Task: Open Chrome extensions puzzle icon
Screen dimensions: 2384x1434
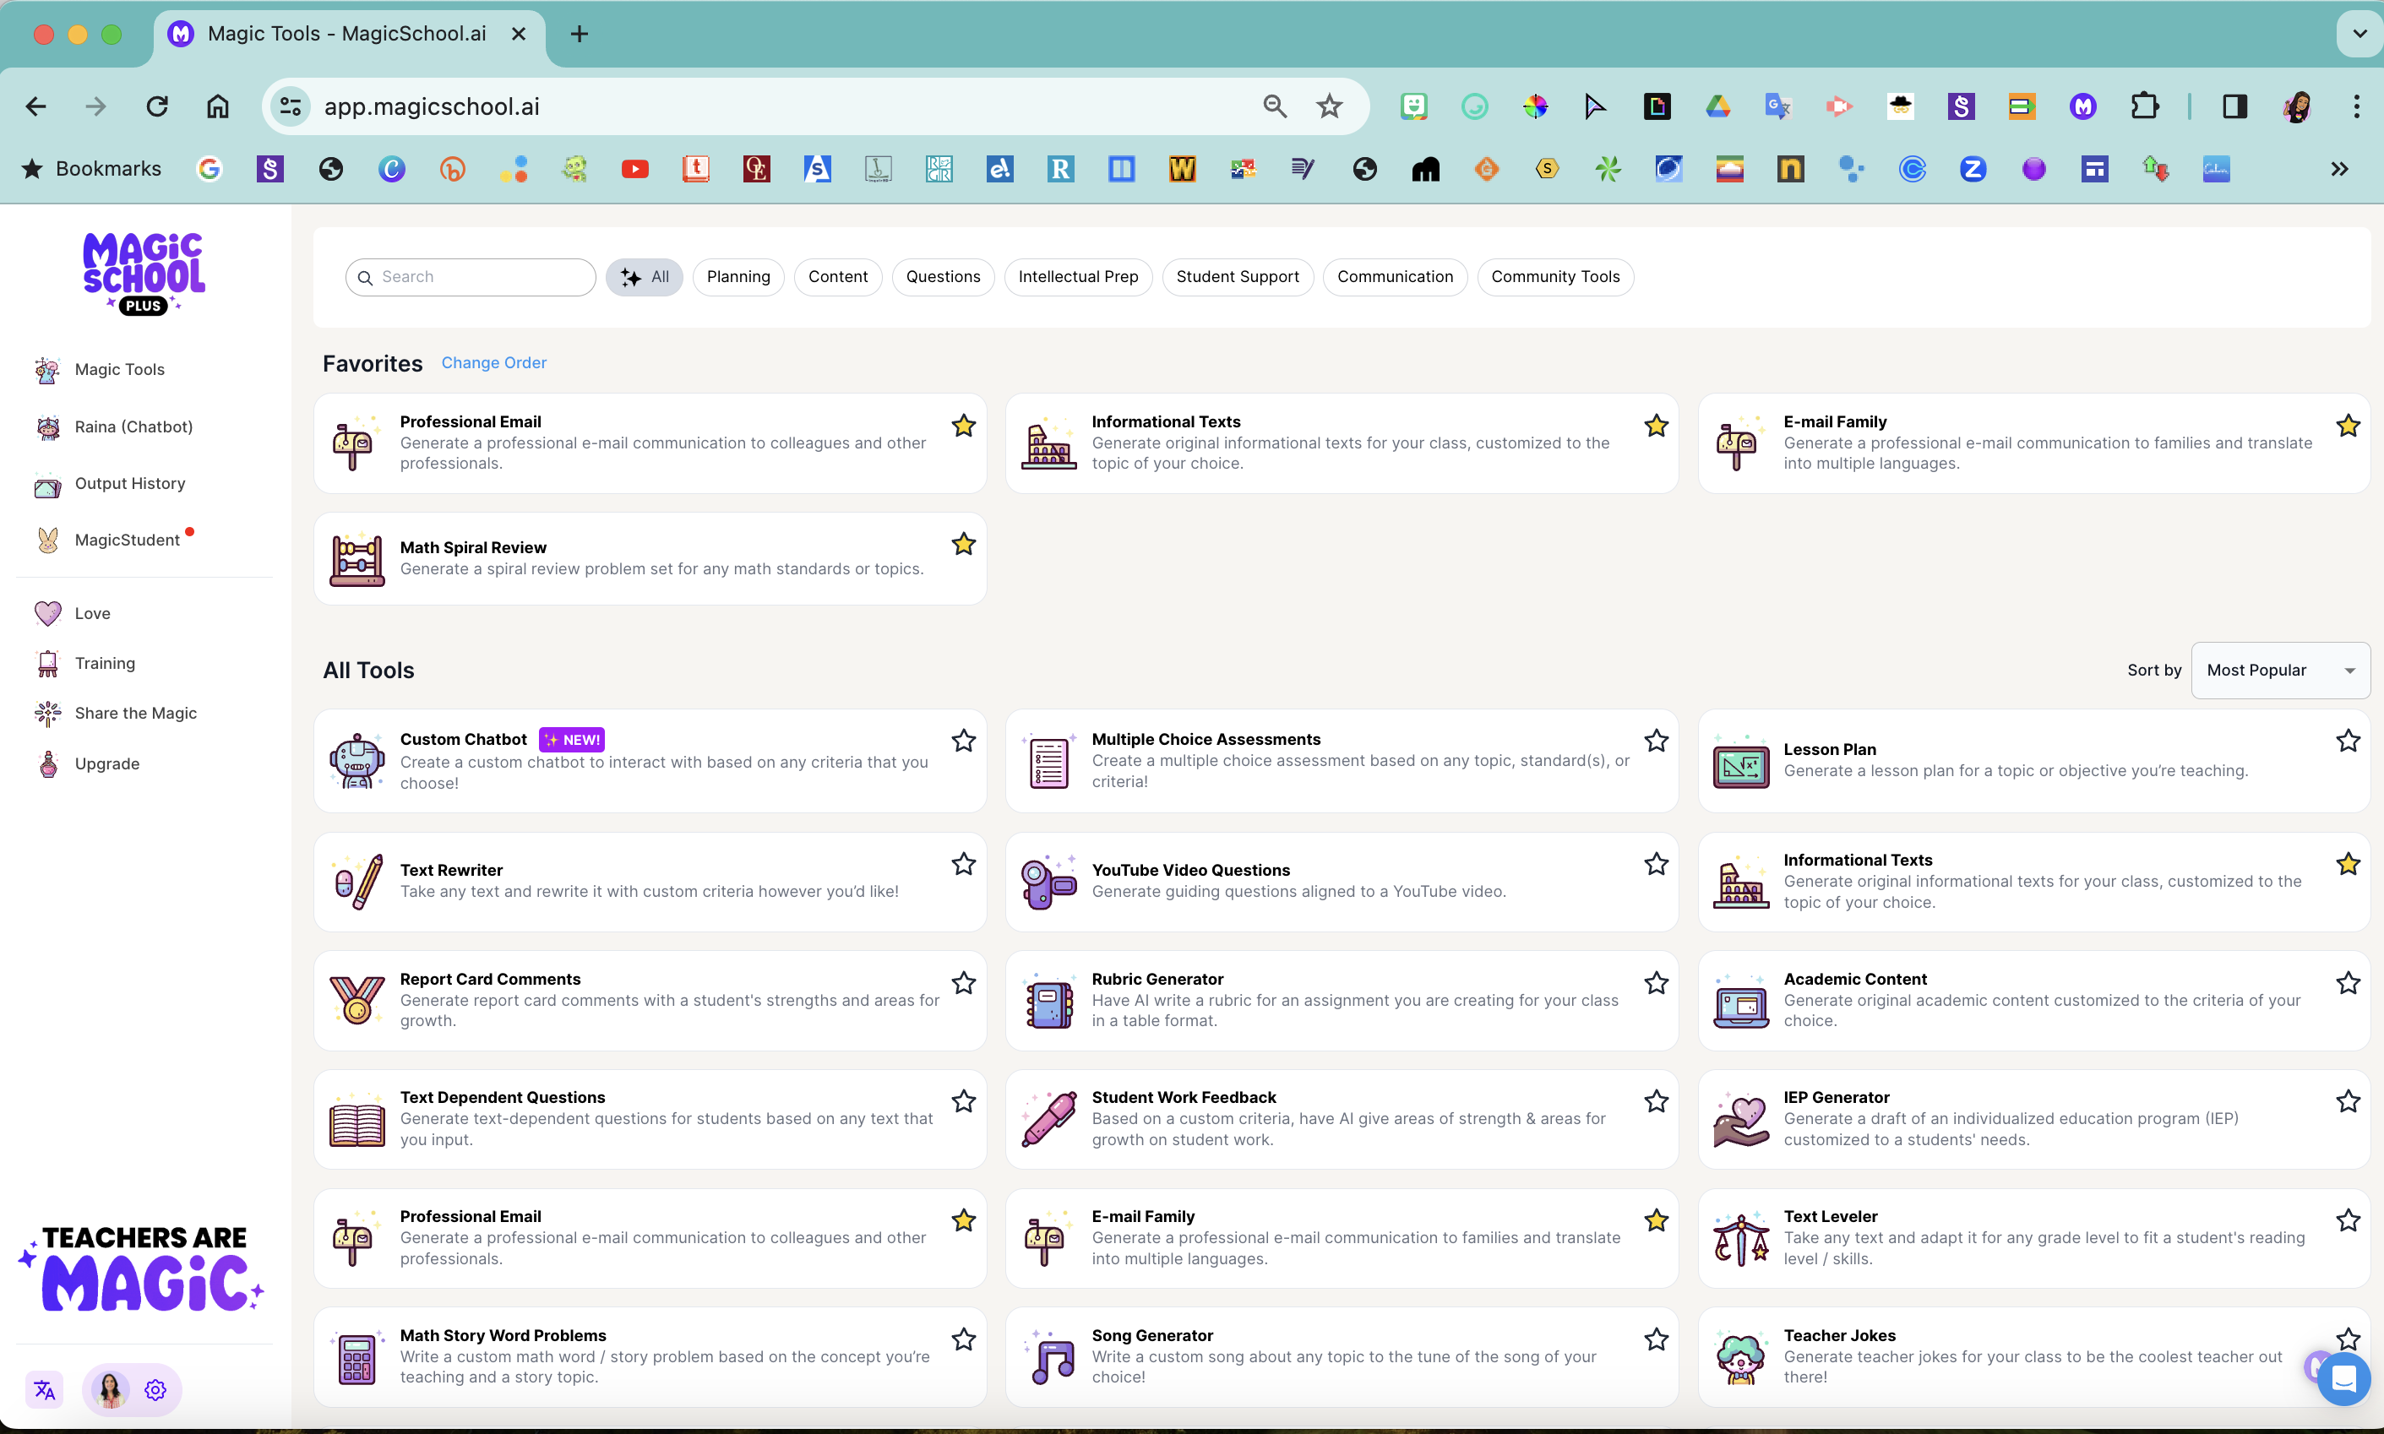Action: point(2144,106)
